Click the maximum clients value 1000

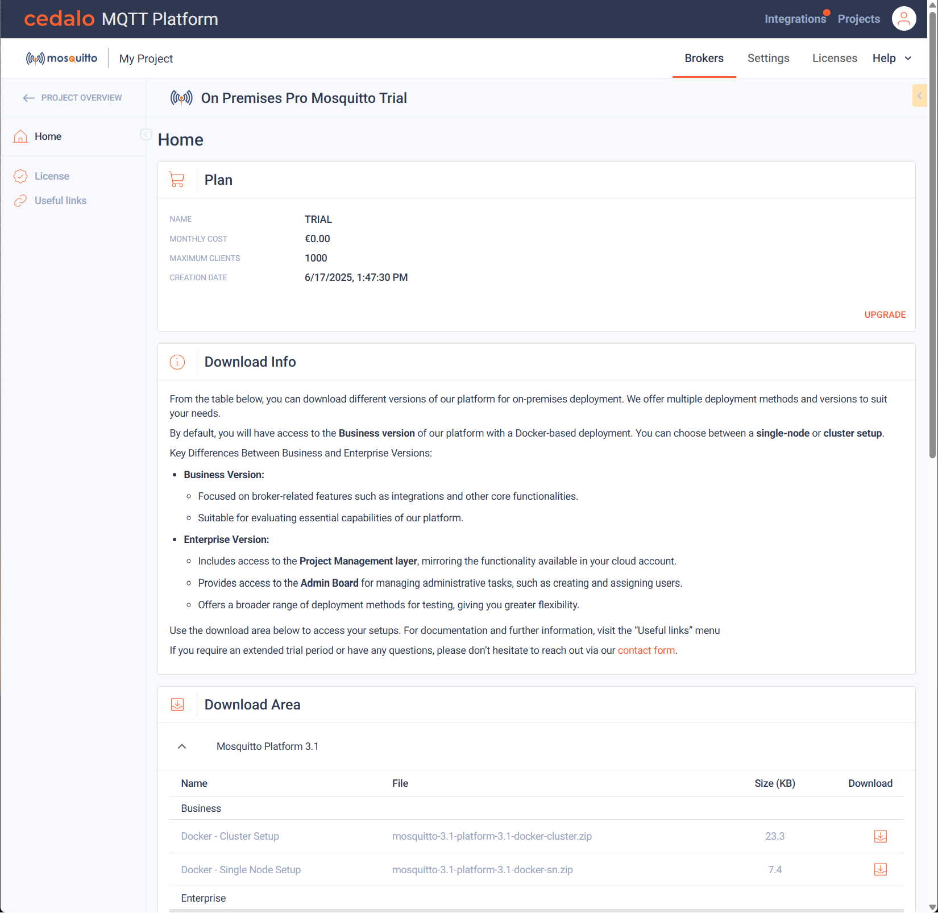click(x=316, y=258)
